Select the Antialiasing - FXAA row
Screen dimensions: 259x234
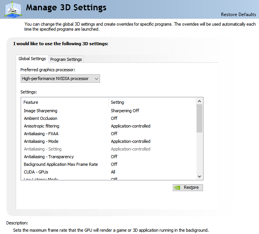click(41, 134)
